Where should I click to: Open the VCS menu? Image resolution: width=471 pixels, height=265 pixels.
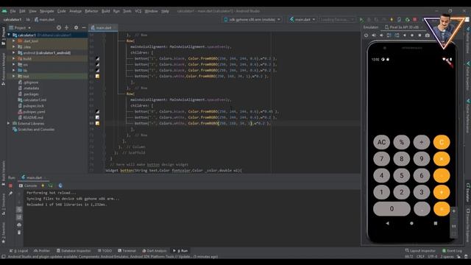coord(138,11)
